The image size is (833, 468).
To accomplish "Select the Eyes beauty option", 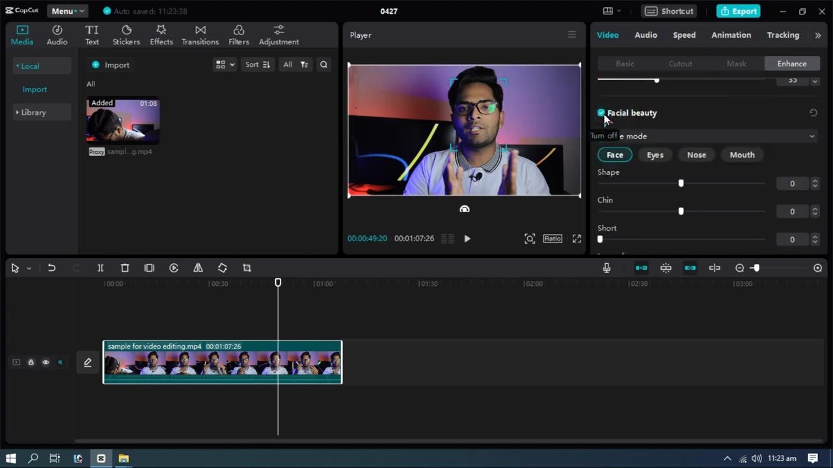I will tap(655, 155).
